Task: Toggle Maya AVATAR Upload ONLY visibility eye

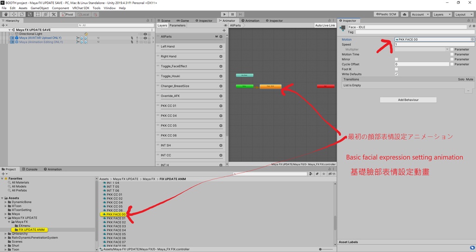Action: tap(145, 38)
